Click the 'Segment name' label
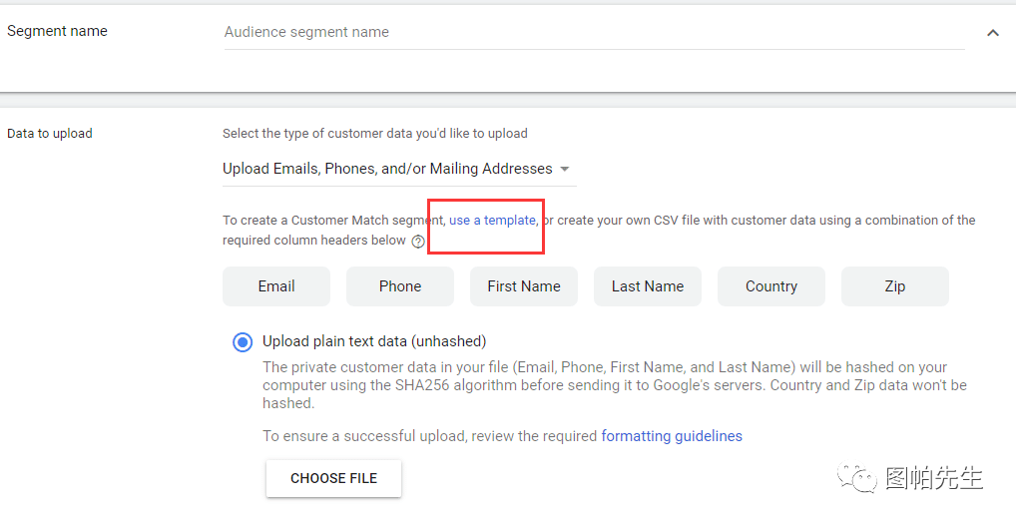 click(57, 31)
